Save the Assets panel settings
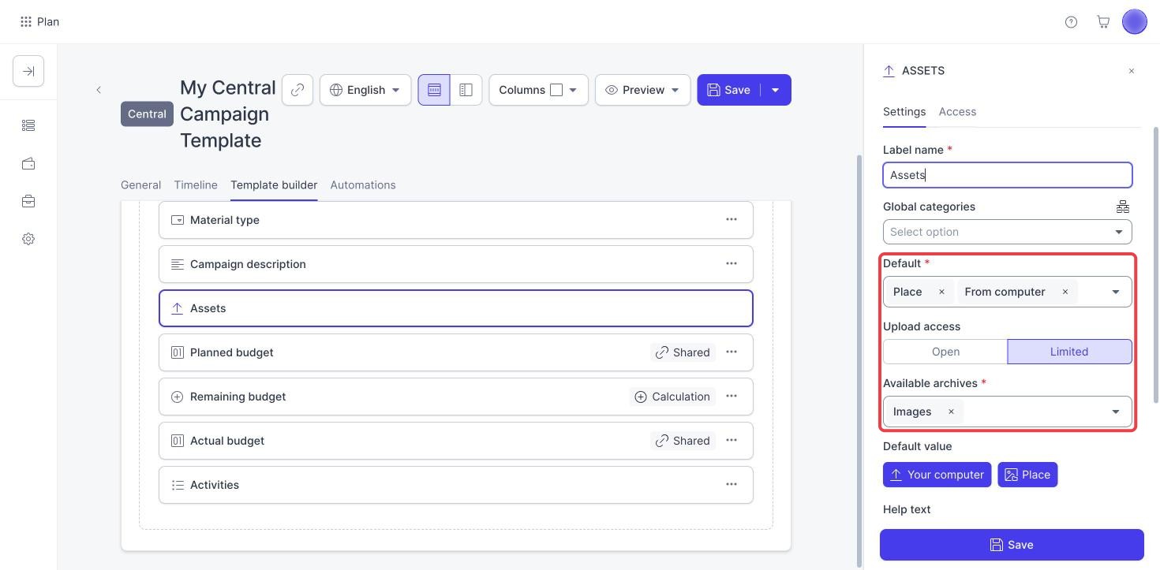 click(x=1012, y=545)
